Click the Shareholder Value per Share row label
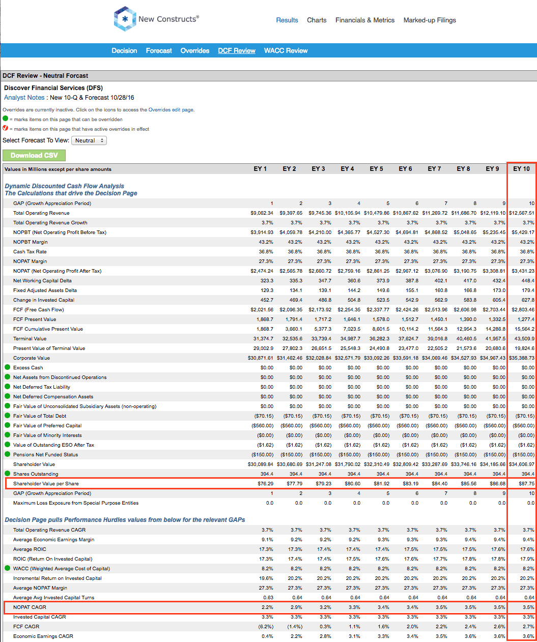This screenshot has height=642, width=537. [x=46, y=483]
